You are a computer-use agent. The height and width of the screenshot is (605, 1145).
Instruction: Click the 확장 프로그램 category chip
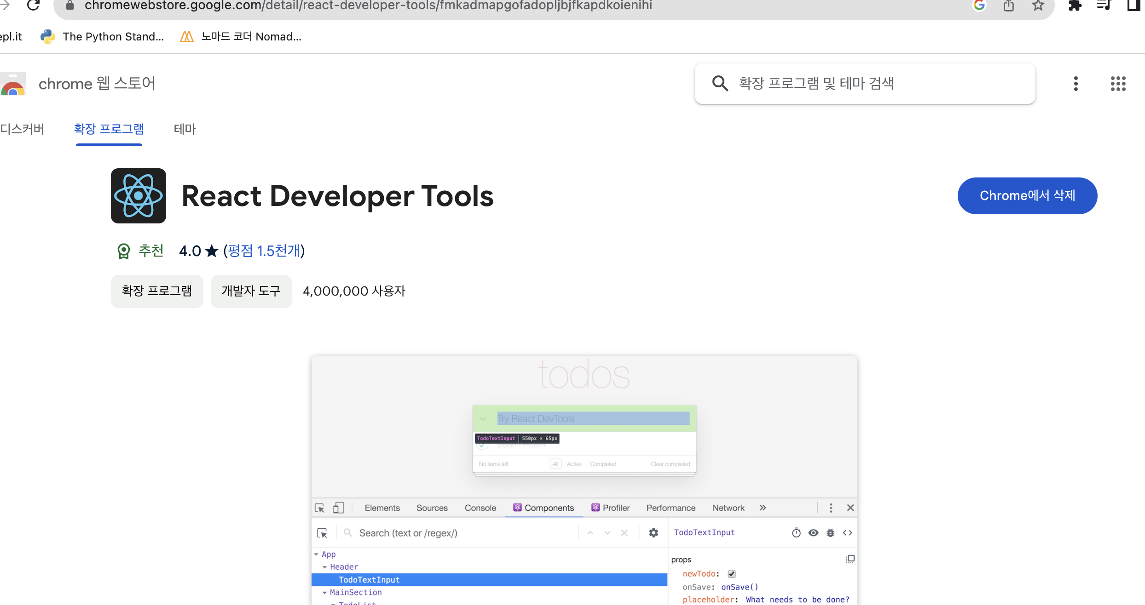pos(157,291)
